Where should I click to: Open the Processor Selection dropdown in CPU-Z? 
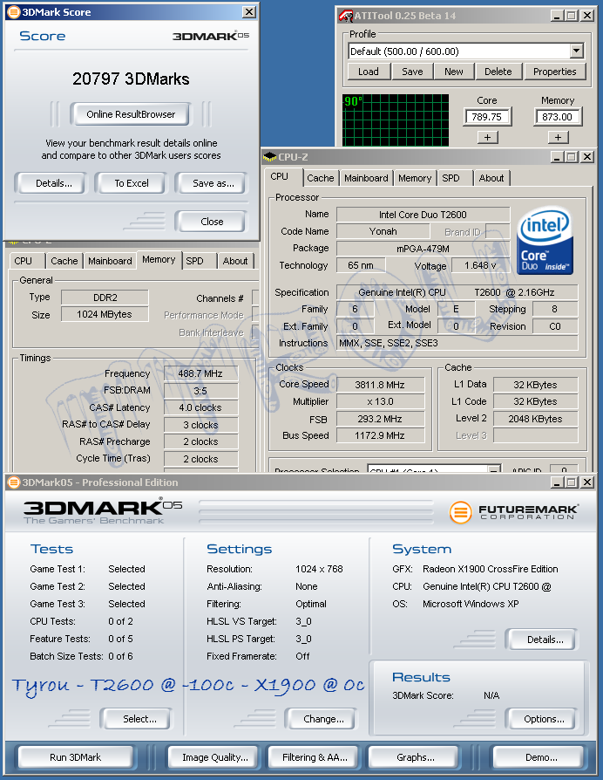pos(494,469)
